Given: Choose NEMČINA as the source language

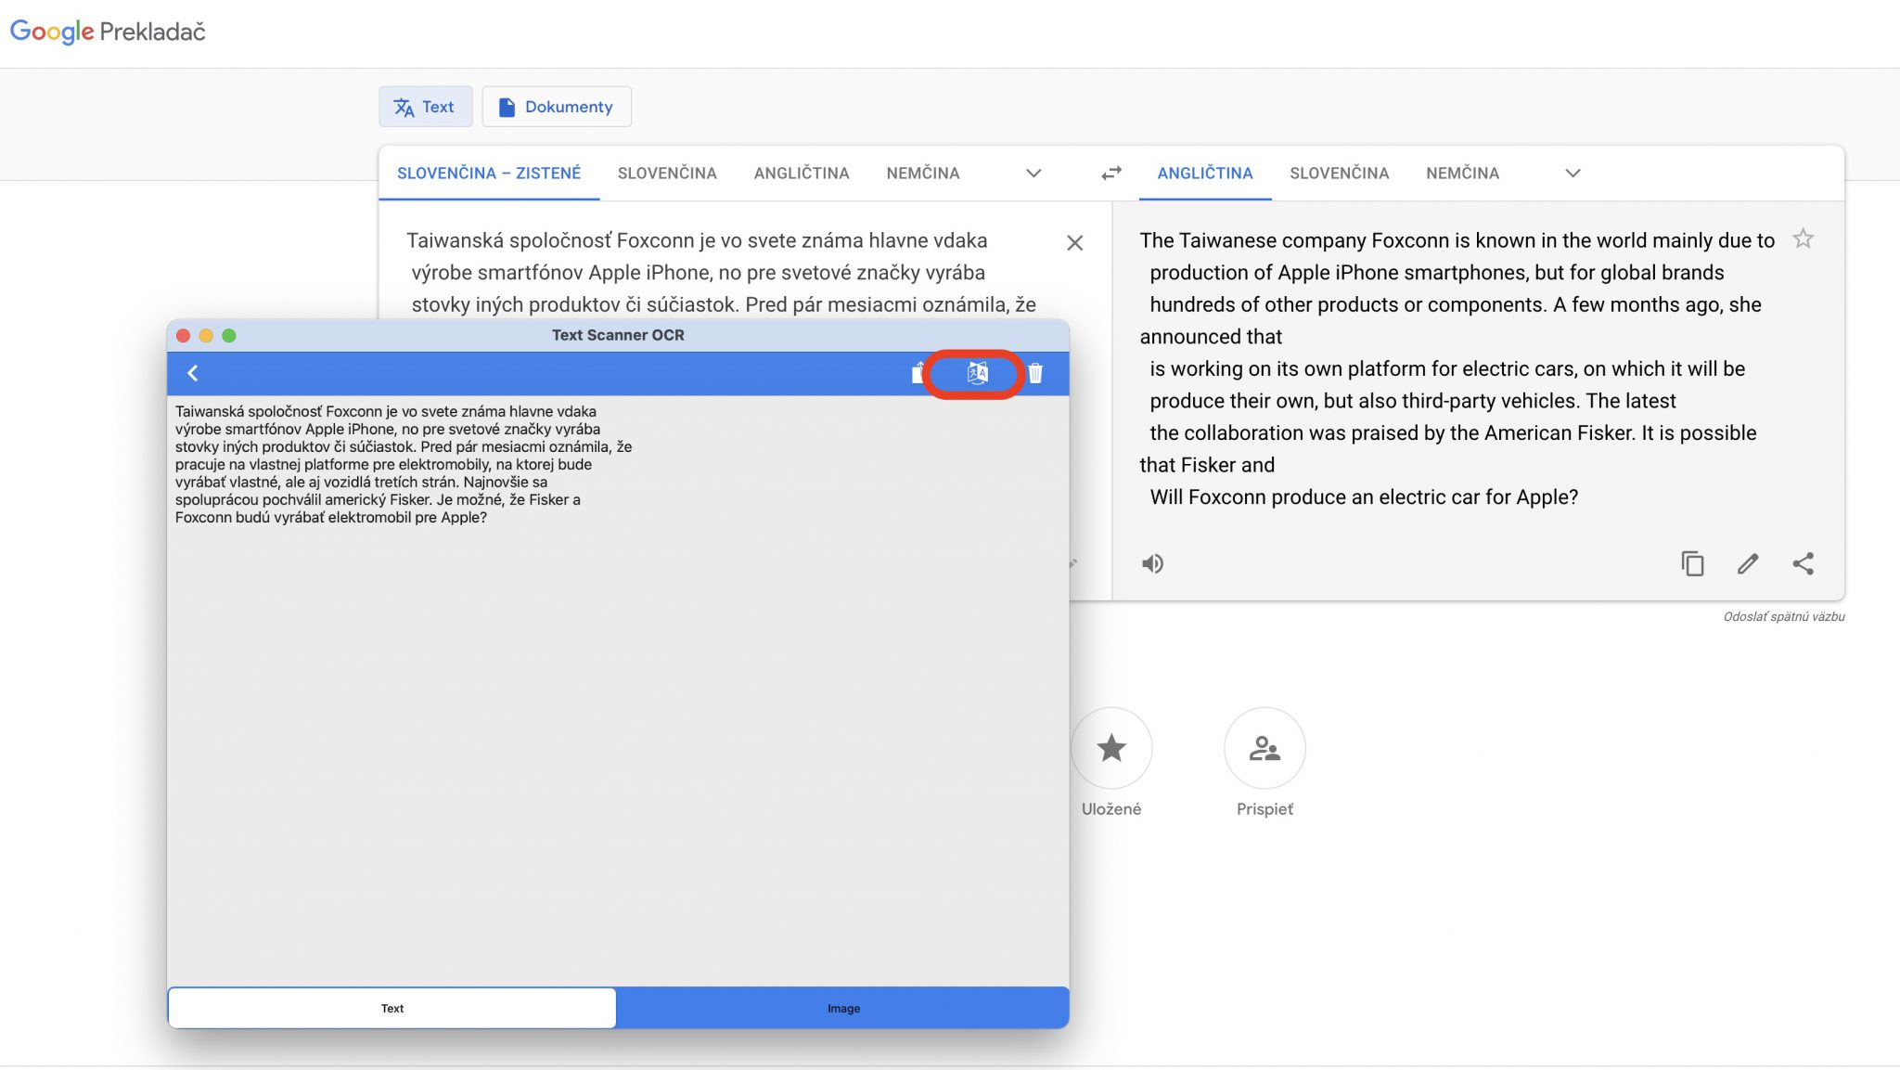Looking at the screenshot, I should 923,174.
